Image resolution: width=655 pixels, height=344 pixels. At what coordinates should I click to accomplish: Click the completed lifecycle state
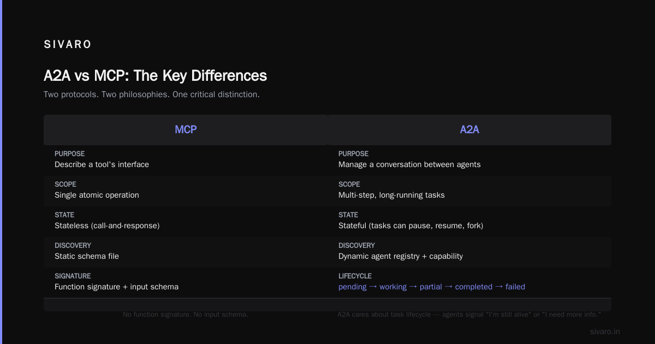[474, 287]
